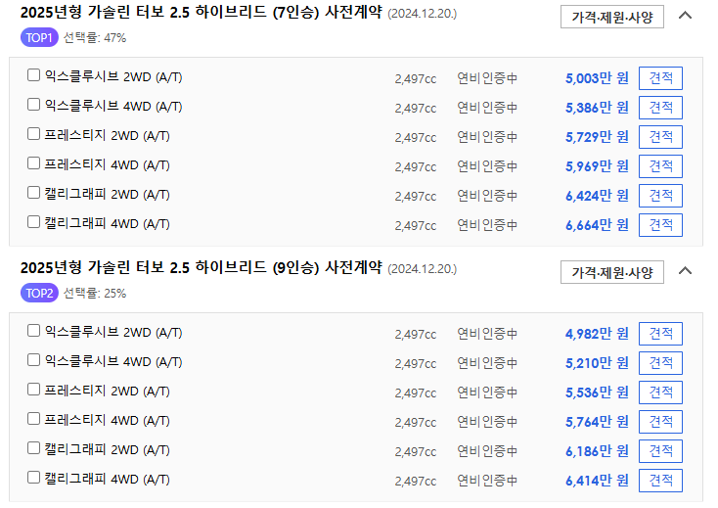Check 7인승 익스클루시브 4WD (5,386만 원) checkbox
Image resolution: width=718 pixels, height=508 pixels.
point(33,105)
